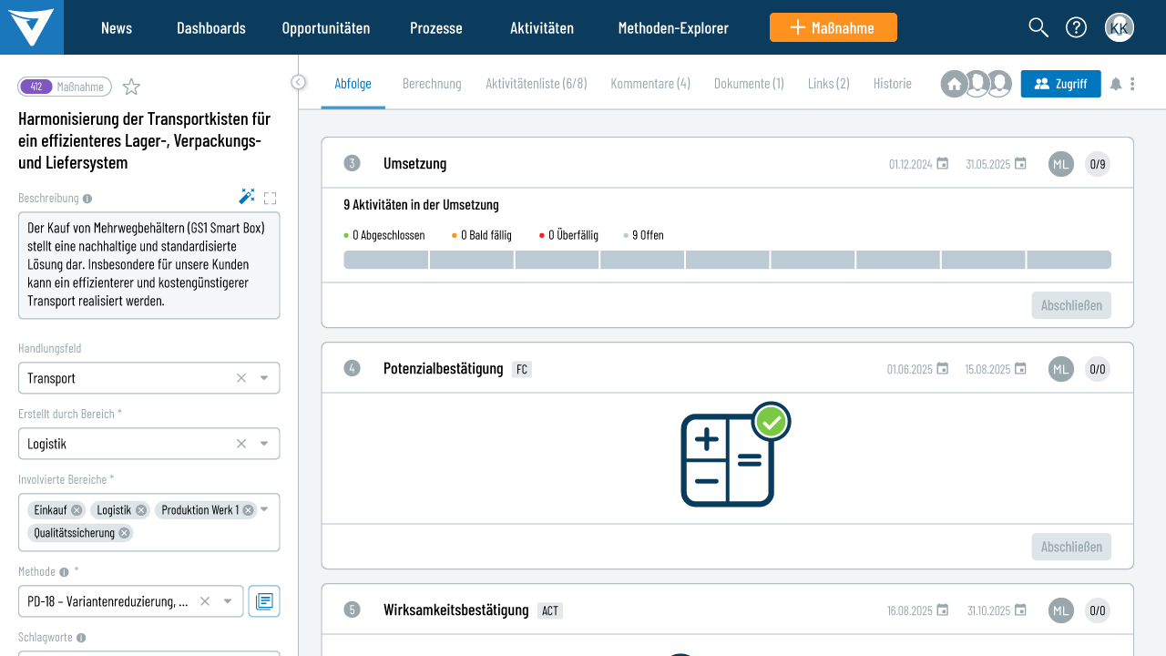Click the magic wand icon beside Beschreibung
This screenshot has width=1166, height=656.
tap(246, 197)
